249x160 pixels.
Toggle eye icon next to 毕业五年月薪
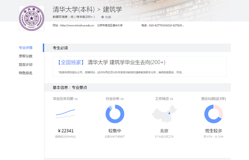click(x=76, y=99)
